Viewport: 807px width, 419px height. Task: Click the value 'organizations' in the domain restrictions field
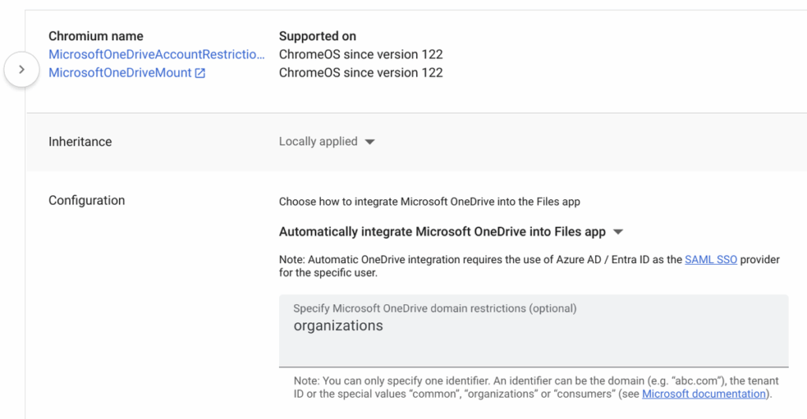coord(338,326)
